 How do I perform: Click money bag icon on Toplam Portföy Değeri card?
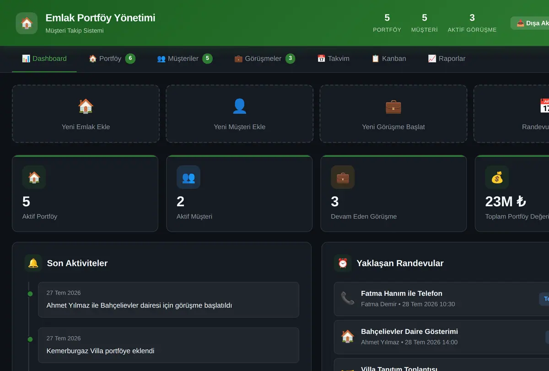(x=497, y=177)
